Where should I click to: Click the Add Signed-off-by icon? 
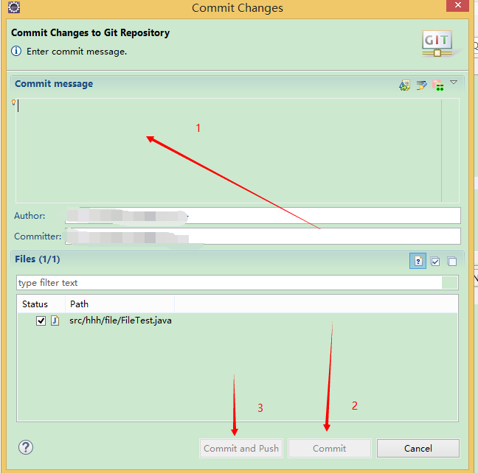pyautogui.click(x=421, y=85)
